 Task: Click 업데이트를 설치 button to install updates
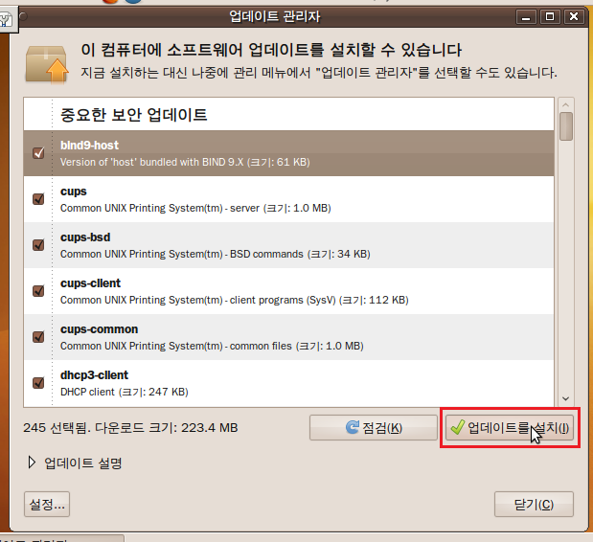(x=510, y=428)
